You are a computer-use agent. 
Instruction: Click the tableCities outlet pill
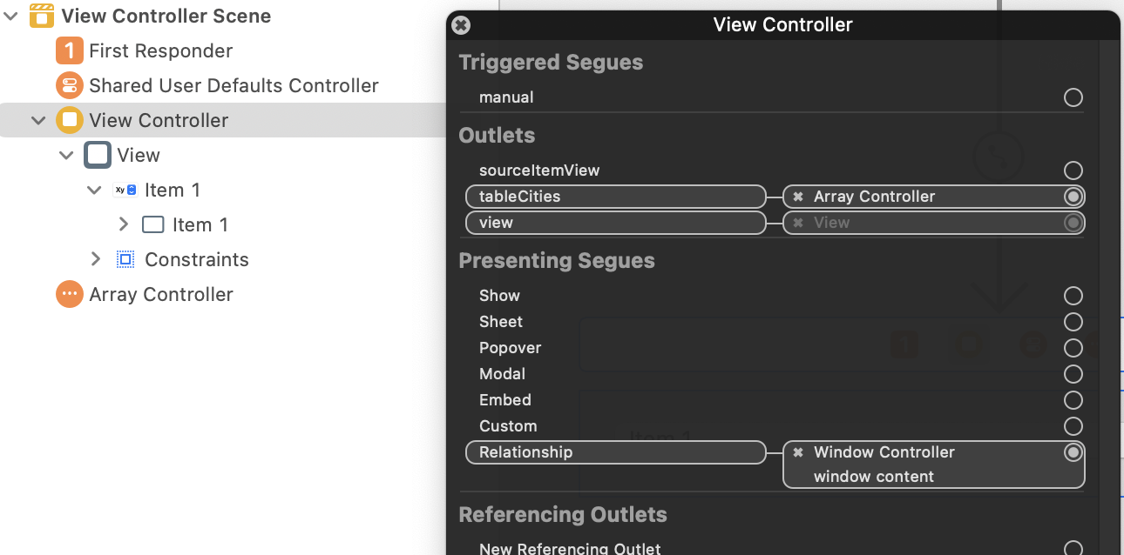point(615,197)
